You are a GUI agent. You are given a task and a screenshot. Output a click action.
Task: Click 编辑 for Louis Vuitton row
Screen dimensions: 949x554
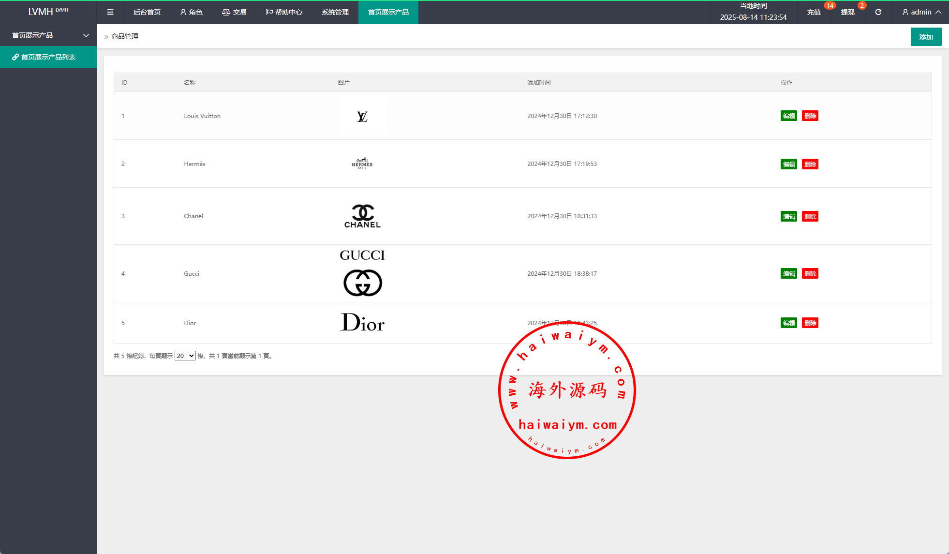coord(788,116)
